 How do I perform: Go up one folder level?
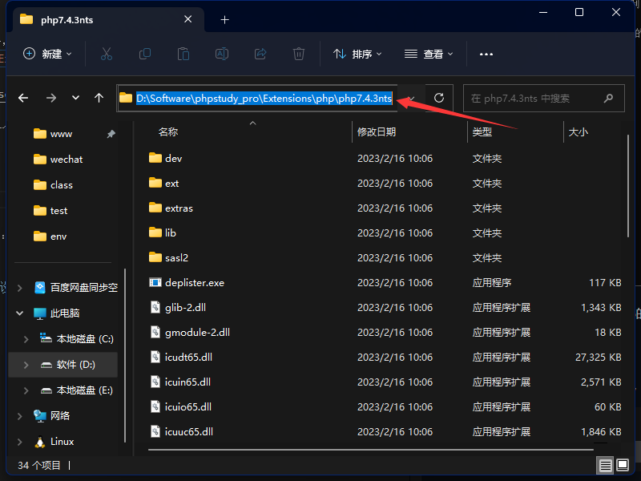pos(99,98)
